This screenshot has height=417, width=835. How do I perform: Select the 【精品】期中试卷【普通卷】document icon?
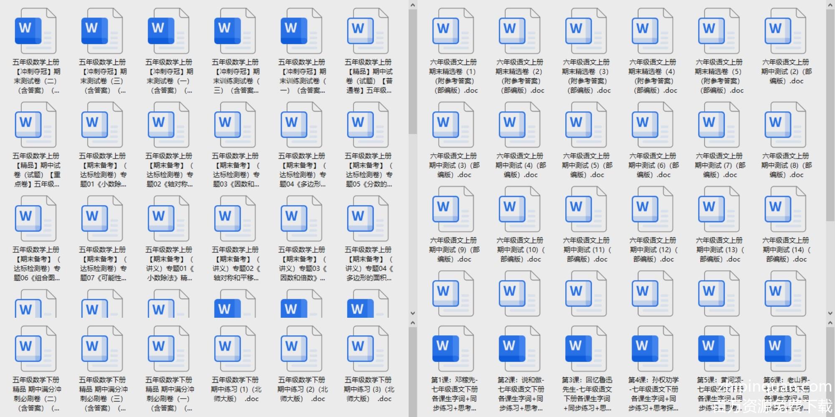click(x=367, y=31)
